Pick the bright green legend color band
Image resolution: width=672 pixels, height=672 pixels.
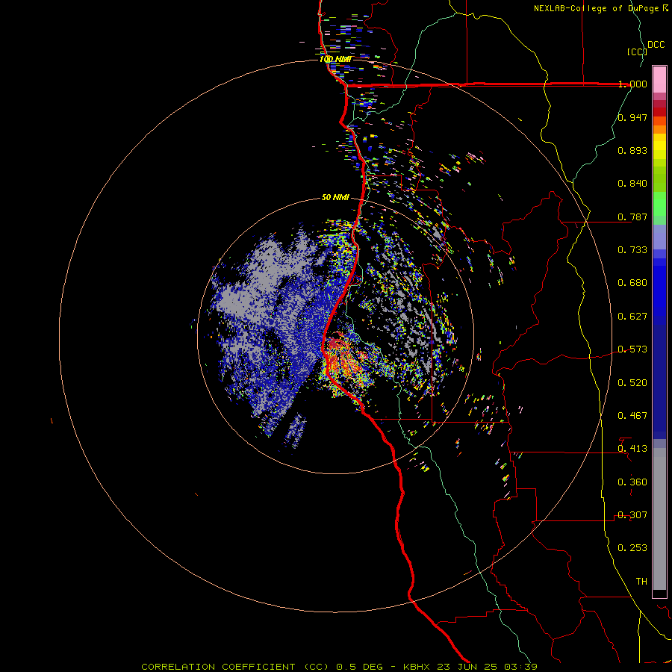[x=659, y=204]
